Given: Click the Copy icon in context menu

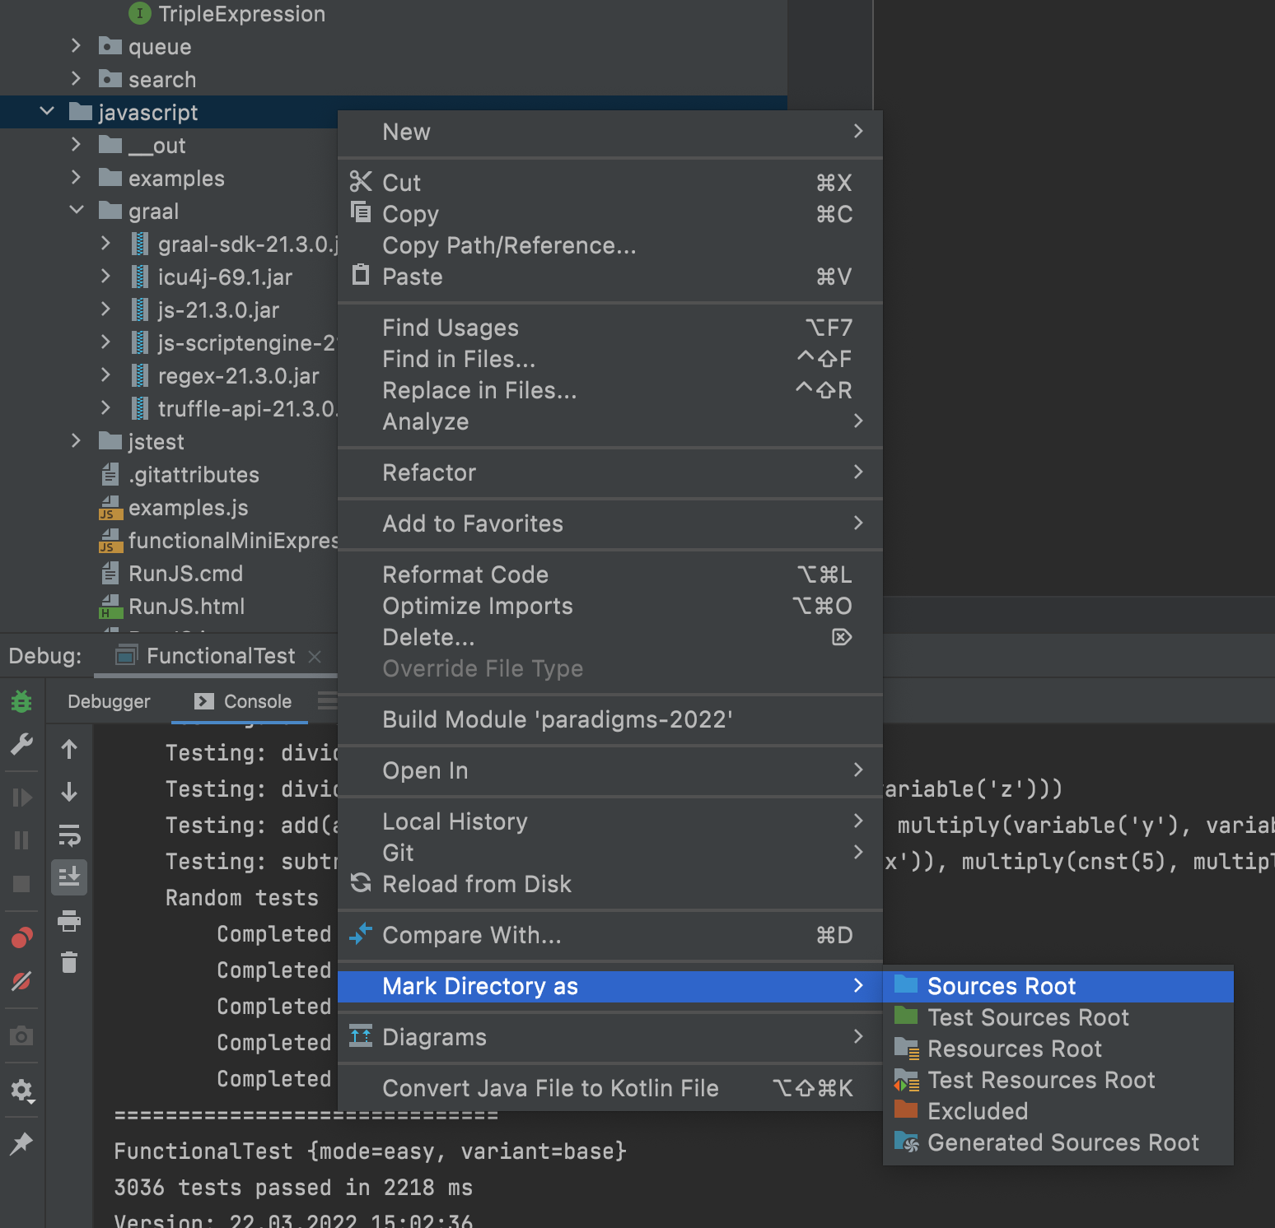Looking at the screenshot, I should (361, 212).
